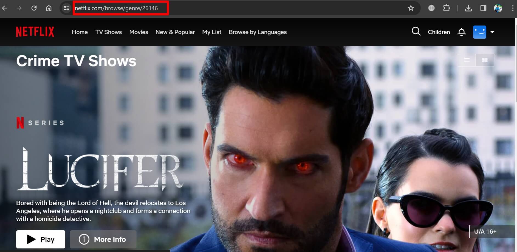The height and width of the screenshot is (252, 517).
Task: Click the blue smiley profile avatar
Action: coord(480,32)
